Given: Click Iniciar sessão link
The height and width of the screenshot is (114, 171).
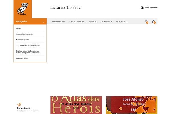Looking at the screenshot, I should (x=151, y=7).
